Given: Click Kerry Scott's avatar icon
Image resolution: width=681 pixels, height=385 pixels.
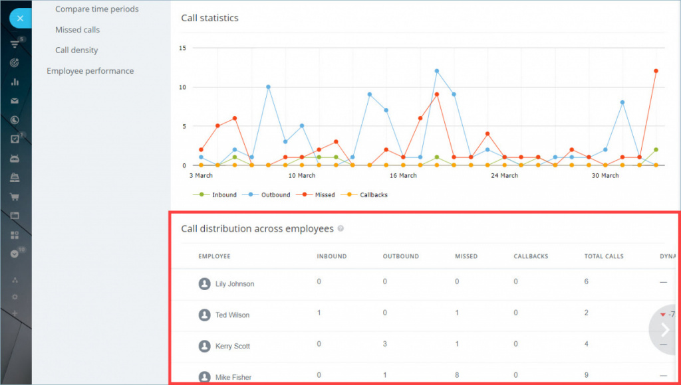Looking at the screenshot, I should [x=205, y=346].
